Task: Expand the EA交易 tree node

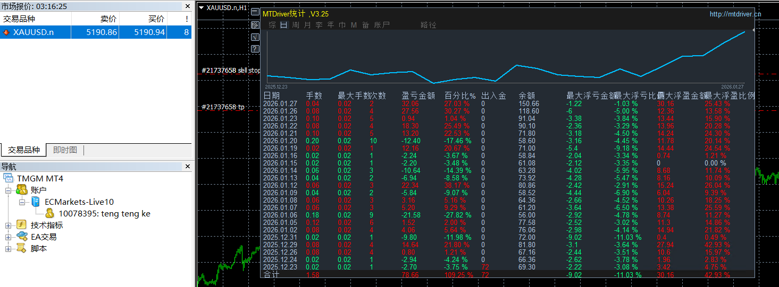Action: coord(9,237)
